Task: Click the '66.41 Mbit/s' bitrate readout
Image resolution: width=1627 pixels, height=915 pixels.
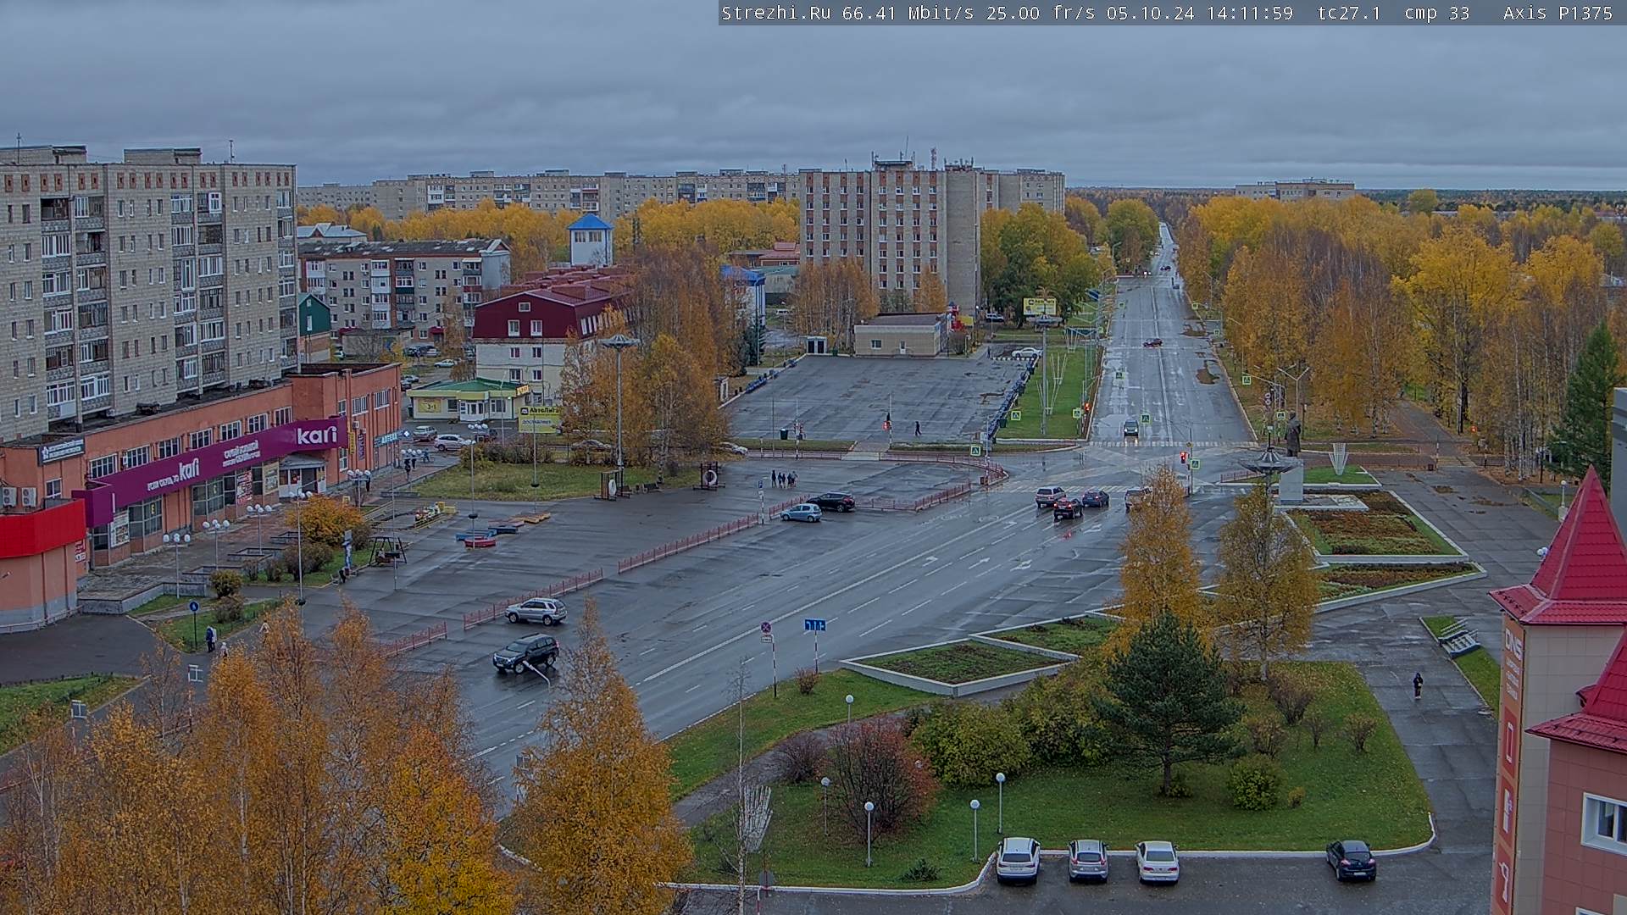Action: [910, 13]
